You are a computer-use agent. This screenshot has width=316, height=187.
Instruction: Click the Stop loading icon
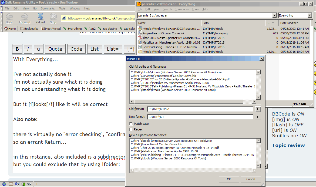tap(53, 17)
